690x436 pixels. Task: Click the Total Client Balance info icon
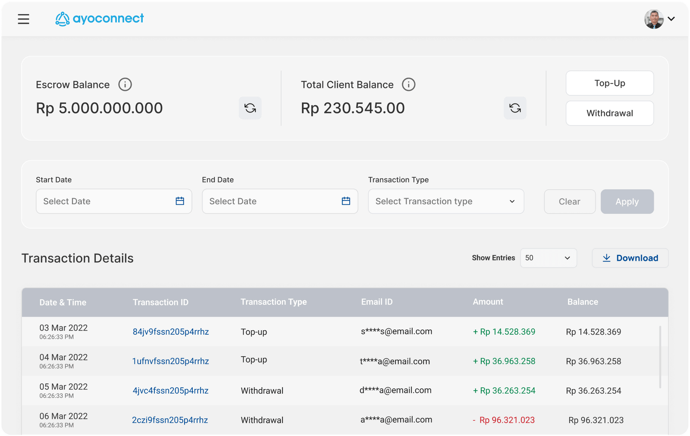click(408, 84)
